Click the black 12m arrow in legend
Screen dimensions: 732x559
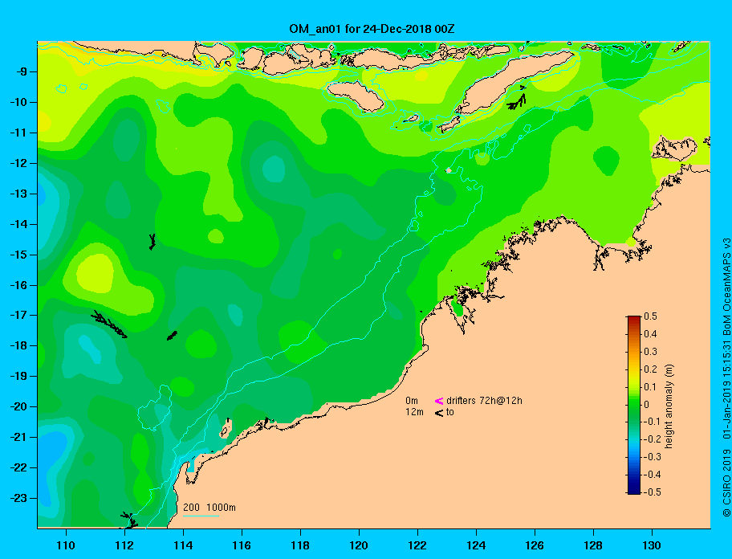coord(439,413)
